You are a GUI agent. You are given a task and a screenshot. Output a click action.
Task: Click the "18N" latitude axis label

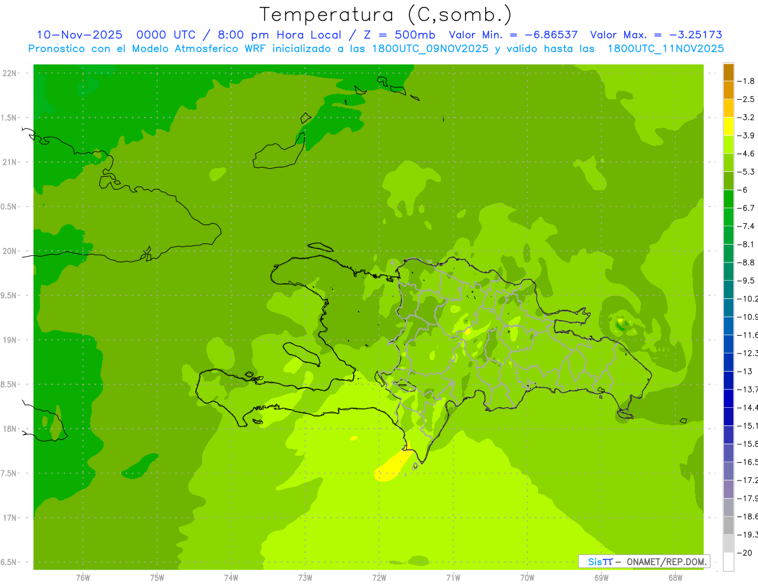[9, 429]
